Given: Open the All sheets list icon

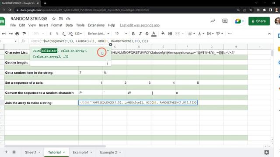Looking at the screenshot, I should coord(14,152).
